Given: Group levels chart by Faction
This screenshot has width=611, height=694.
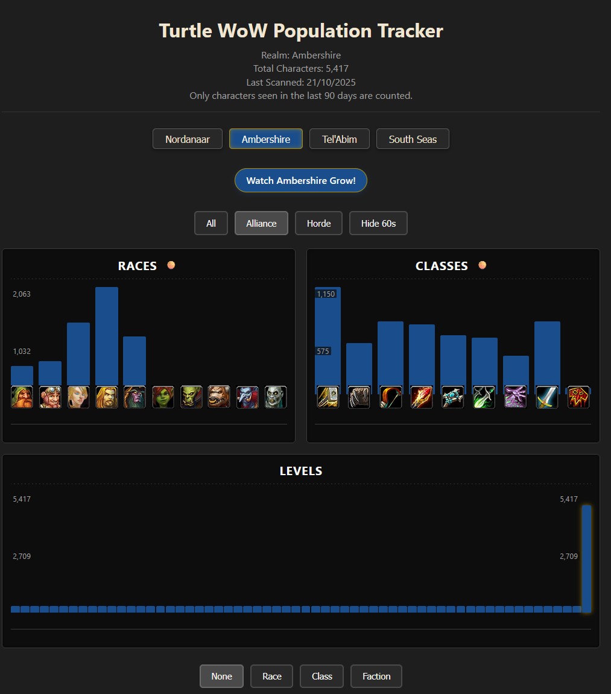Looking at the screenshot, I should coord(376,677).
